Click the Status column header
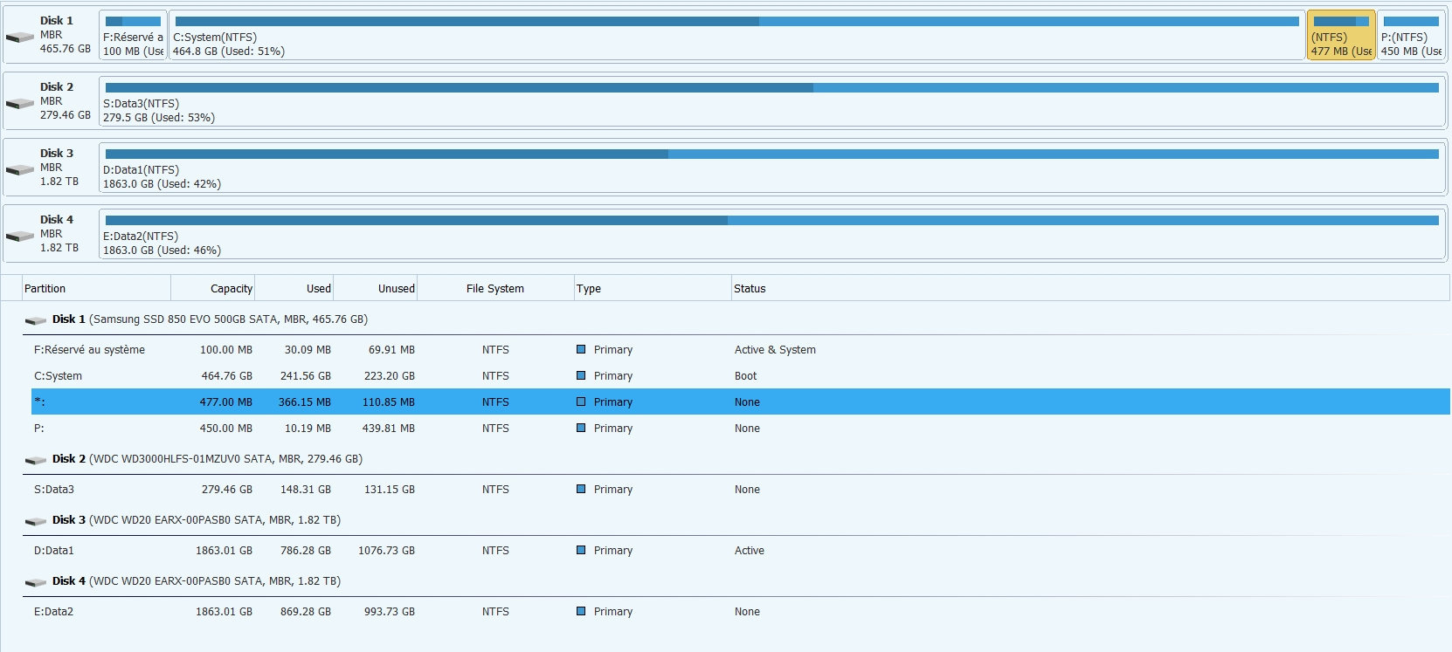 click(x=1090, y=288)
